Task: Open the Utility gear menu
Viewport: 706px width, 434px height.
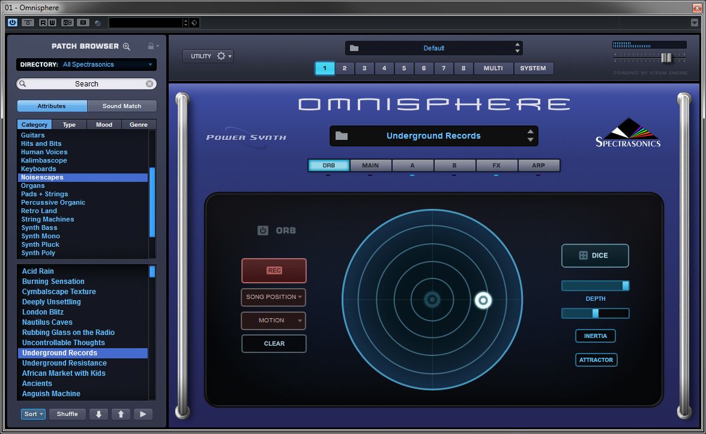Action: [208, 56]
